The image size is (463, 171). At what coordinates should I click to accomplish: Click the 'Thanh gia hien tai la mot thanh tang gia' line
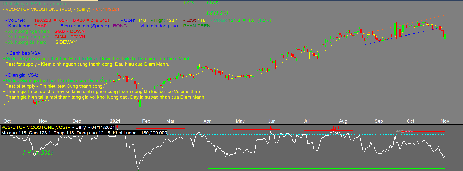click(103, 97)
